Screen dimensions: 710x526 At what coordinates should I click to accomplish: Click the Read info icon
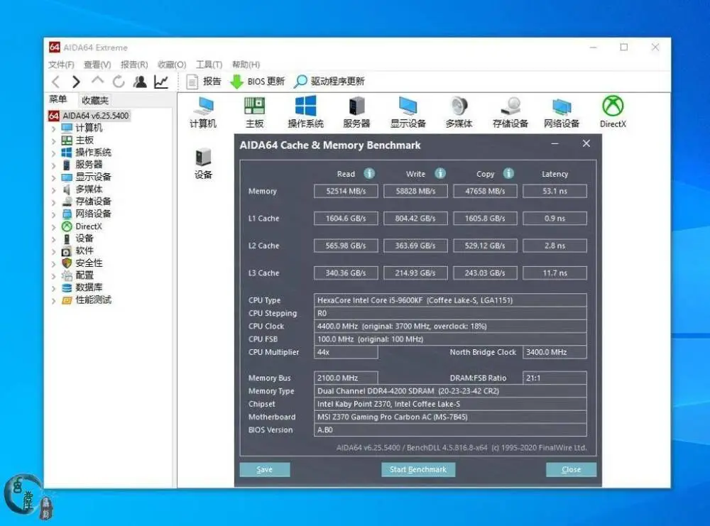369,173
